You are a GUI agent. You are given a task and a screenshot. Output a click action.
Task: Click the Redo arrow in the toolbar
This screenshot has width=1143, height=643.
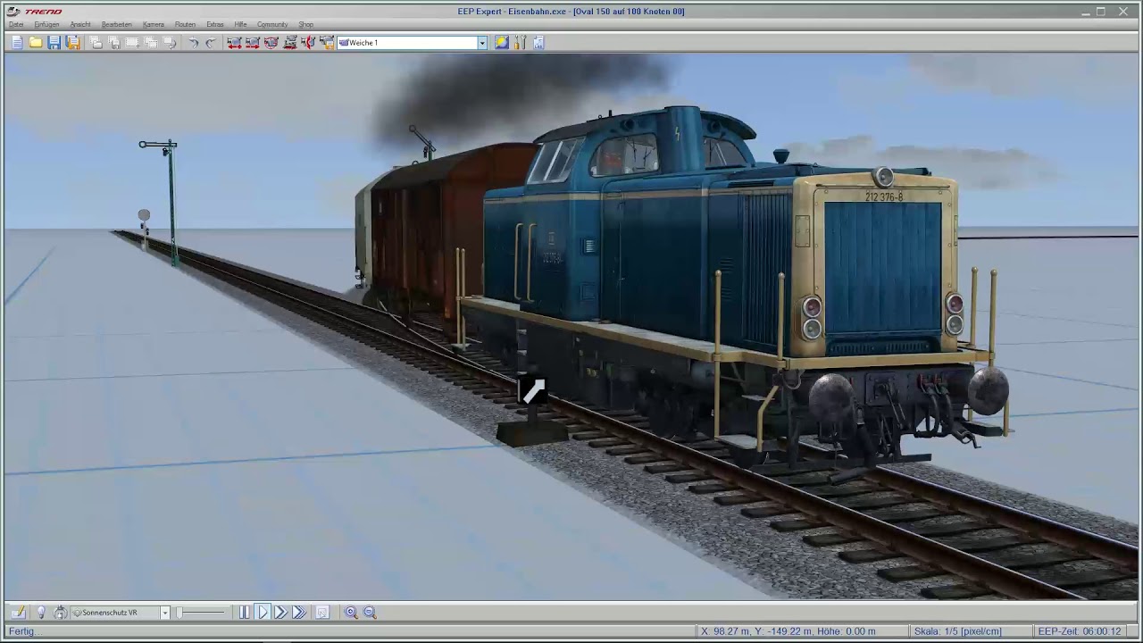(x=211, y=42)
